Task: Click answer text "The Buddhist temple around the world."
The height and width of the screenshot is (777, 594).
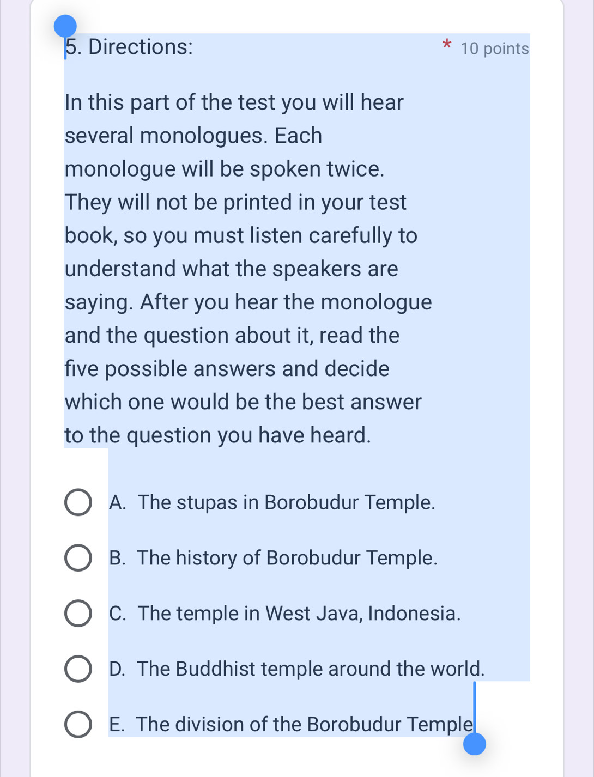Action: pos(310,669)
